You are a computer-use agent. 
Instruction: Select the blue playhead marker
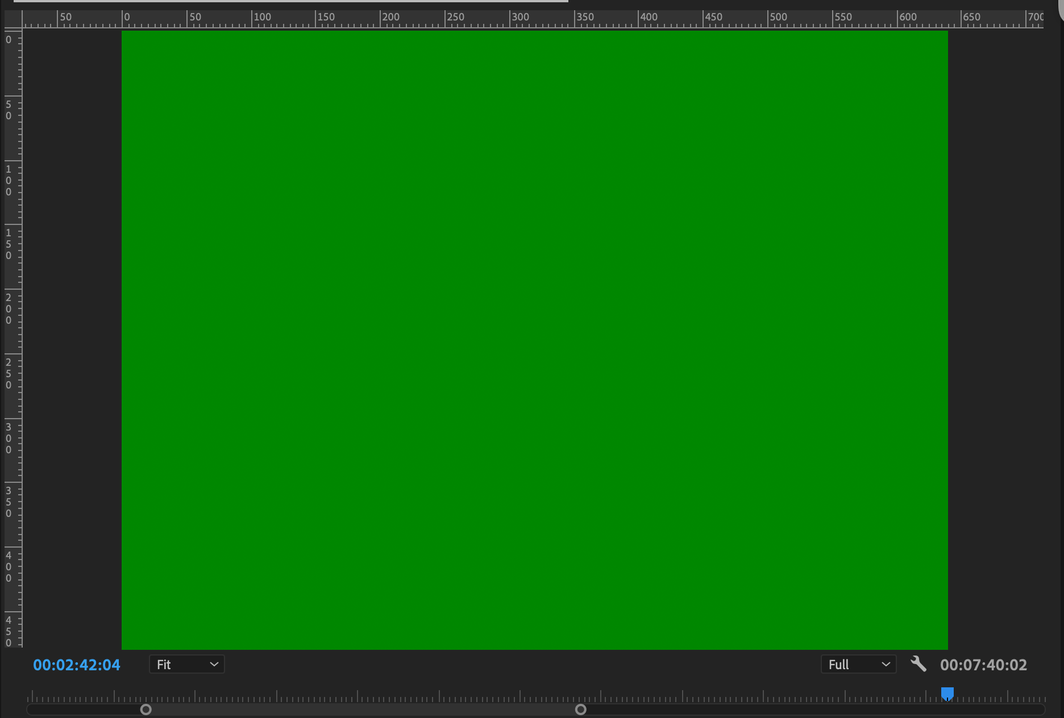[x=947, y=692]
